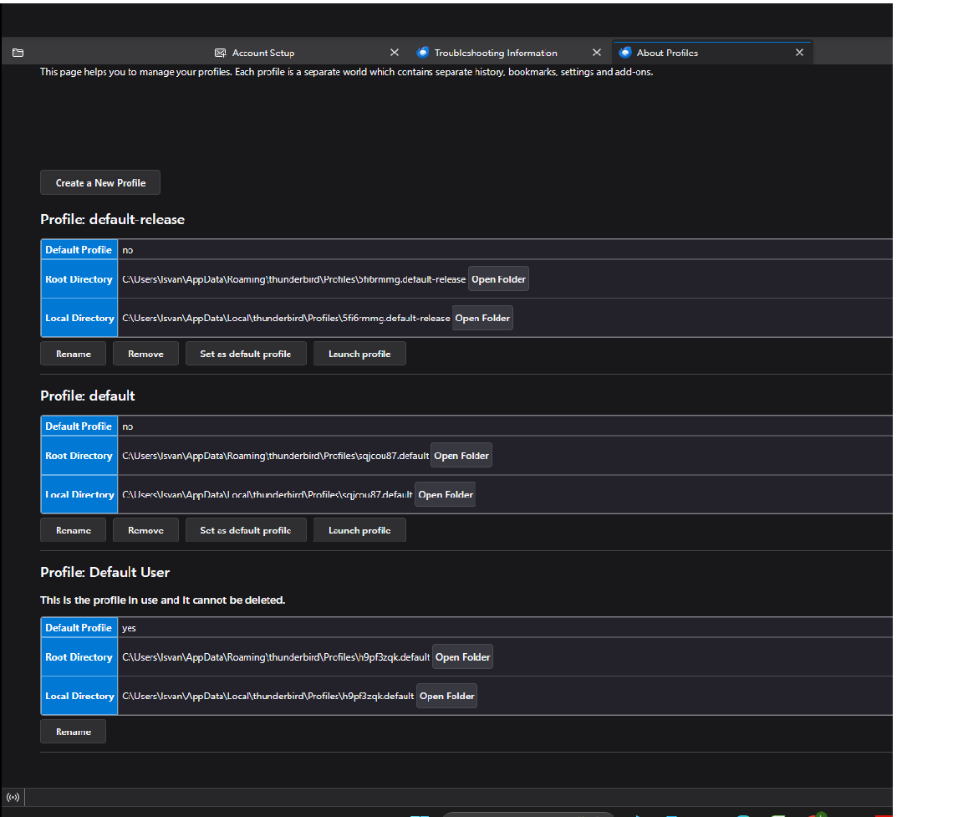Click the 'no' value under default-release profile

pos(128,250)
